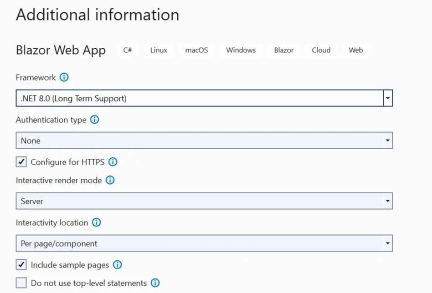Click the top-level statements info icon
432x293 pixels.
(155, 283)
